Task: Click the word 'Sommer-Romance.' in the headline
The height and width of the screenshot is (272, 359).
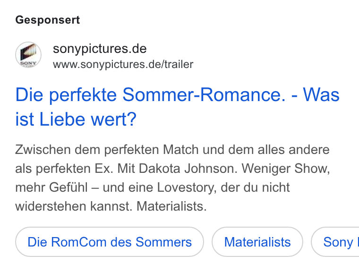Action: coord(204,95)
